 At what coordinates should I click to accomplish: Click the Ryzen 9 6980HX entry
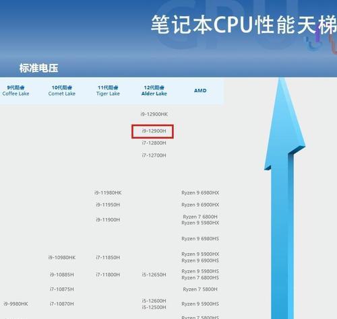200,192
